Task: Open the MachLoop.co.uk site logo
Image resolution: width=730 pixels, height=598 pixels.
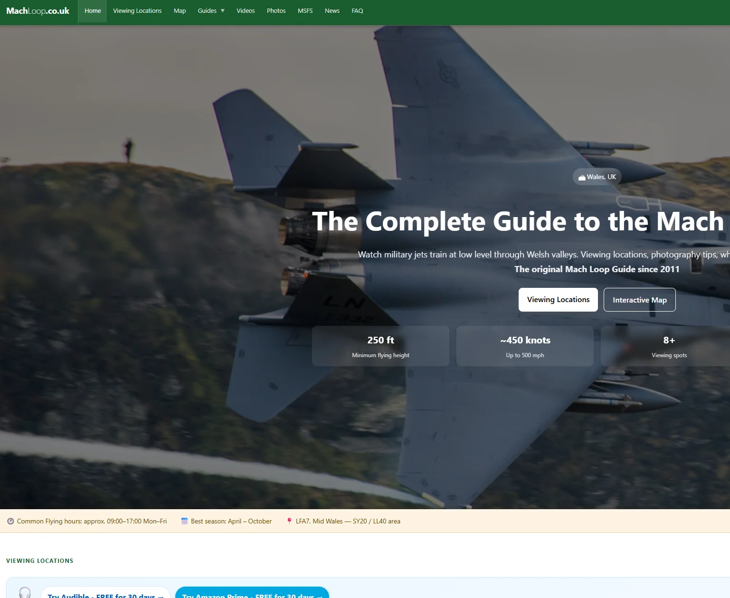Action: coord(38,11)
